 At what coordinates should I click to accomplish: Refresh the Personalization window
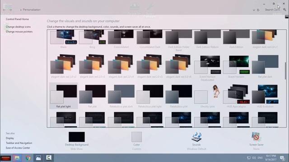258,10
